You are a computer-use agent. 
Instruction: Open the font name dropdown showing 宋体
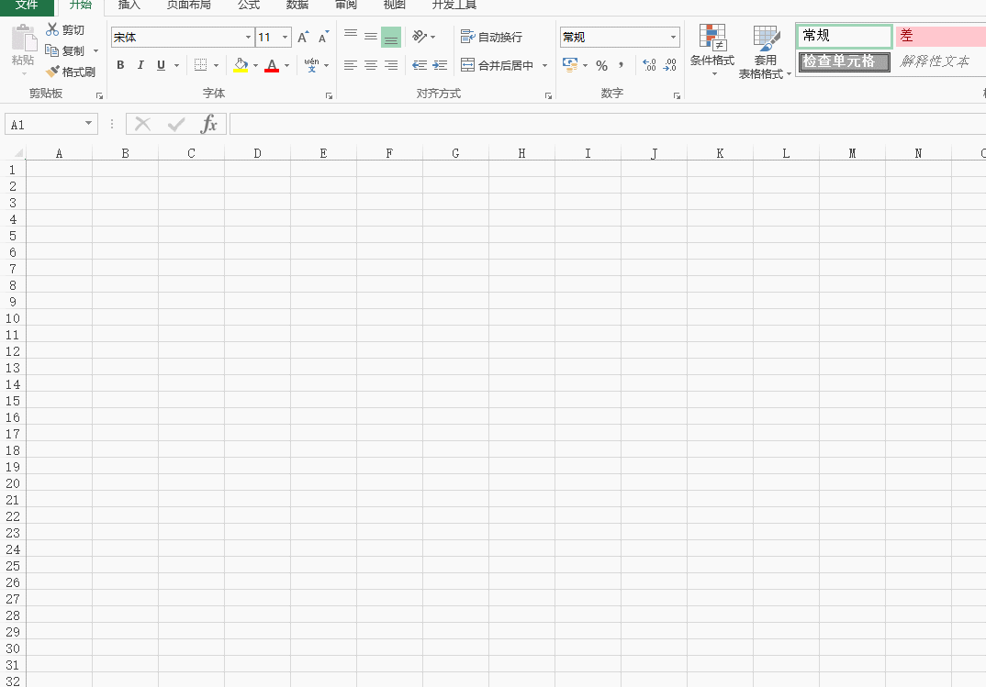[x=248, y=38]
